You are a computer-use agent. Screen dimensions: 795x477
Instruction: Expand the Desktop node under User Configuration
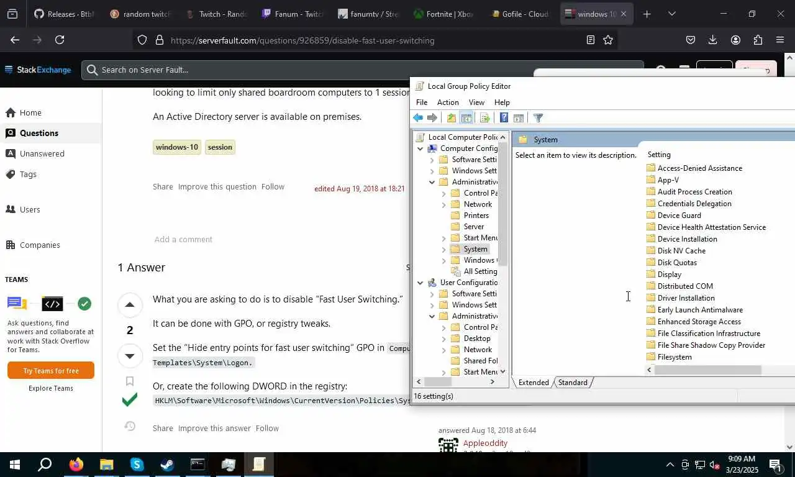pos(444,338)
